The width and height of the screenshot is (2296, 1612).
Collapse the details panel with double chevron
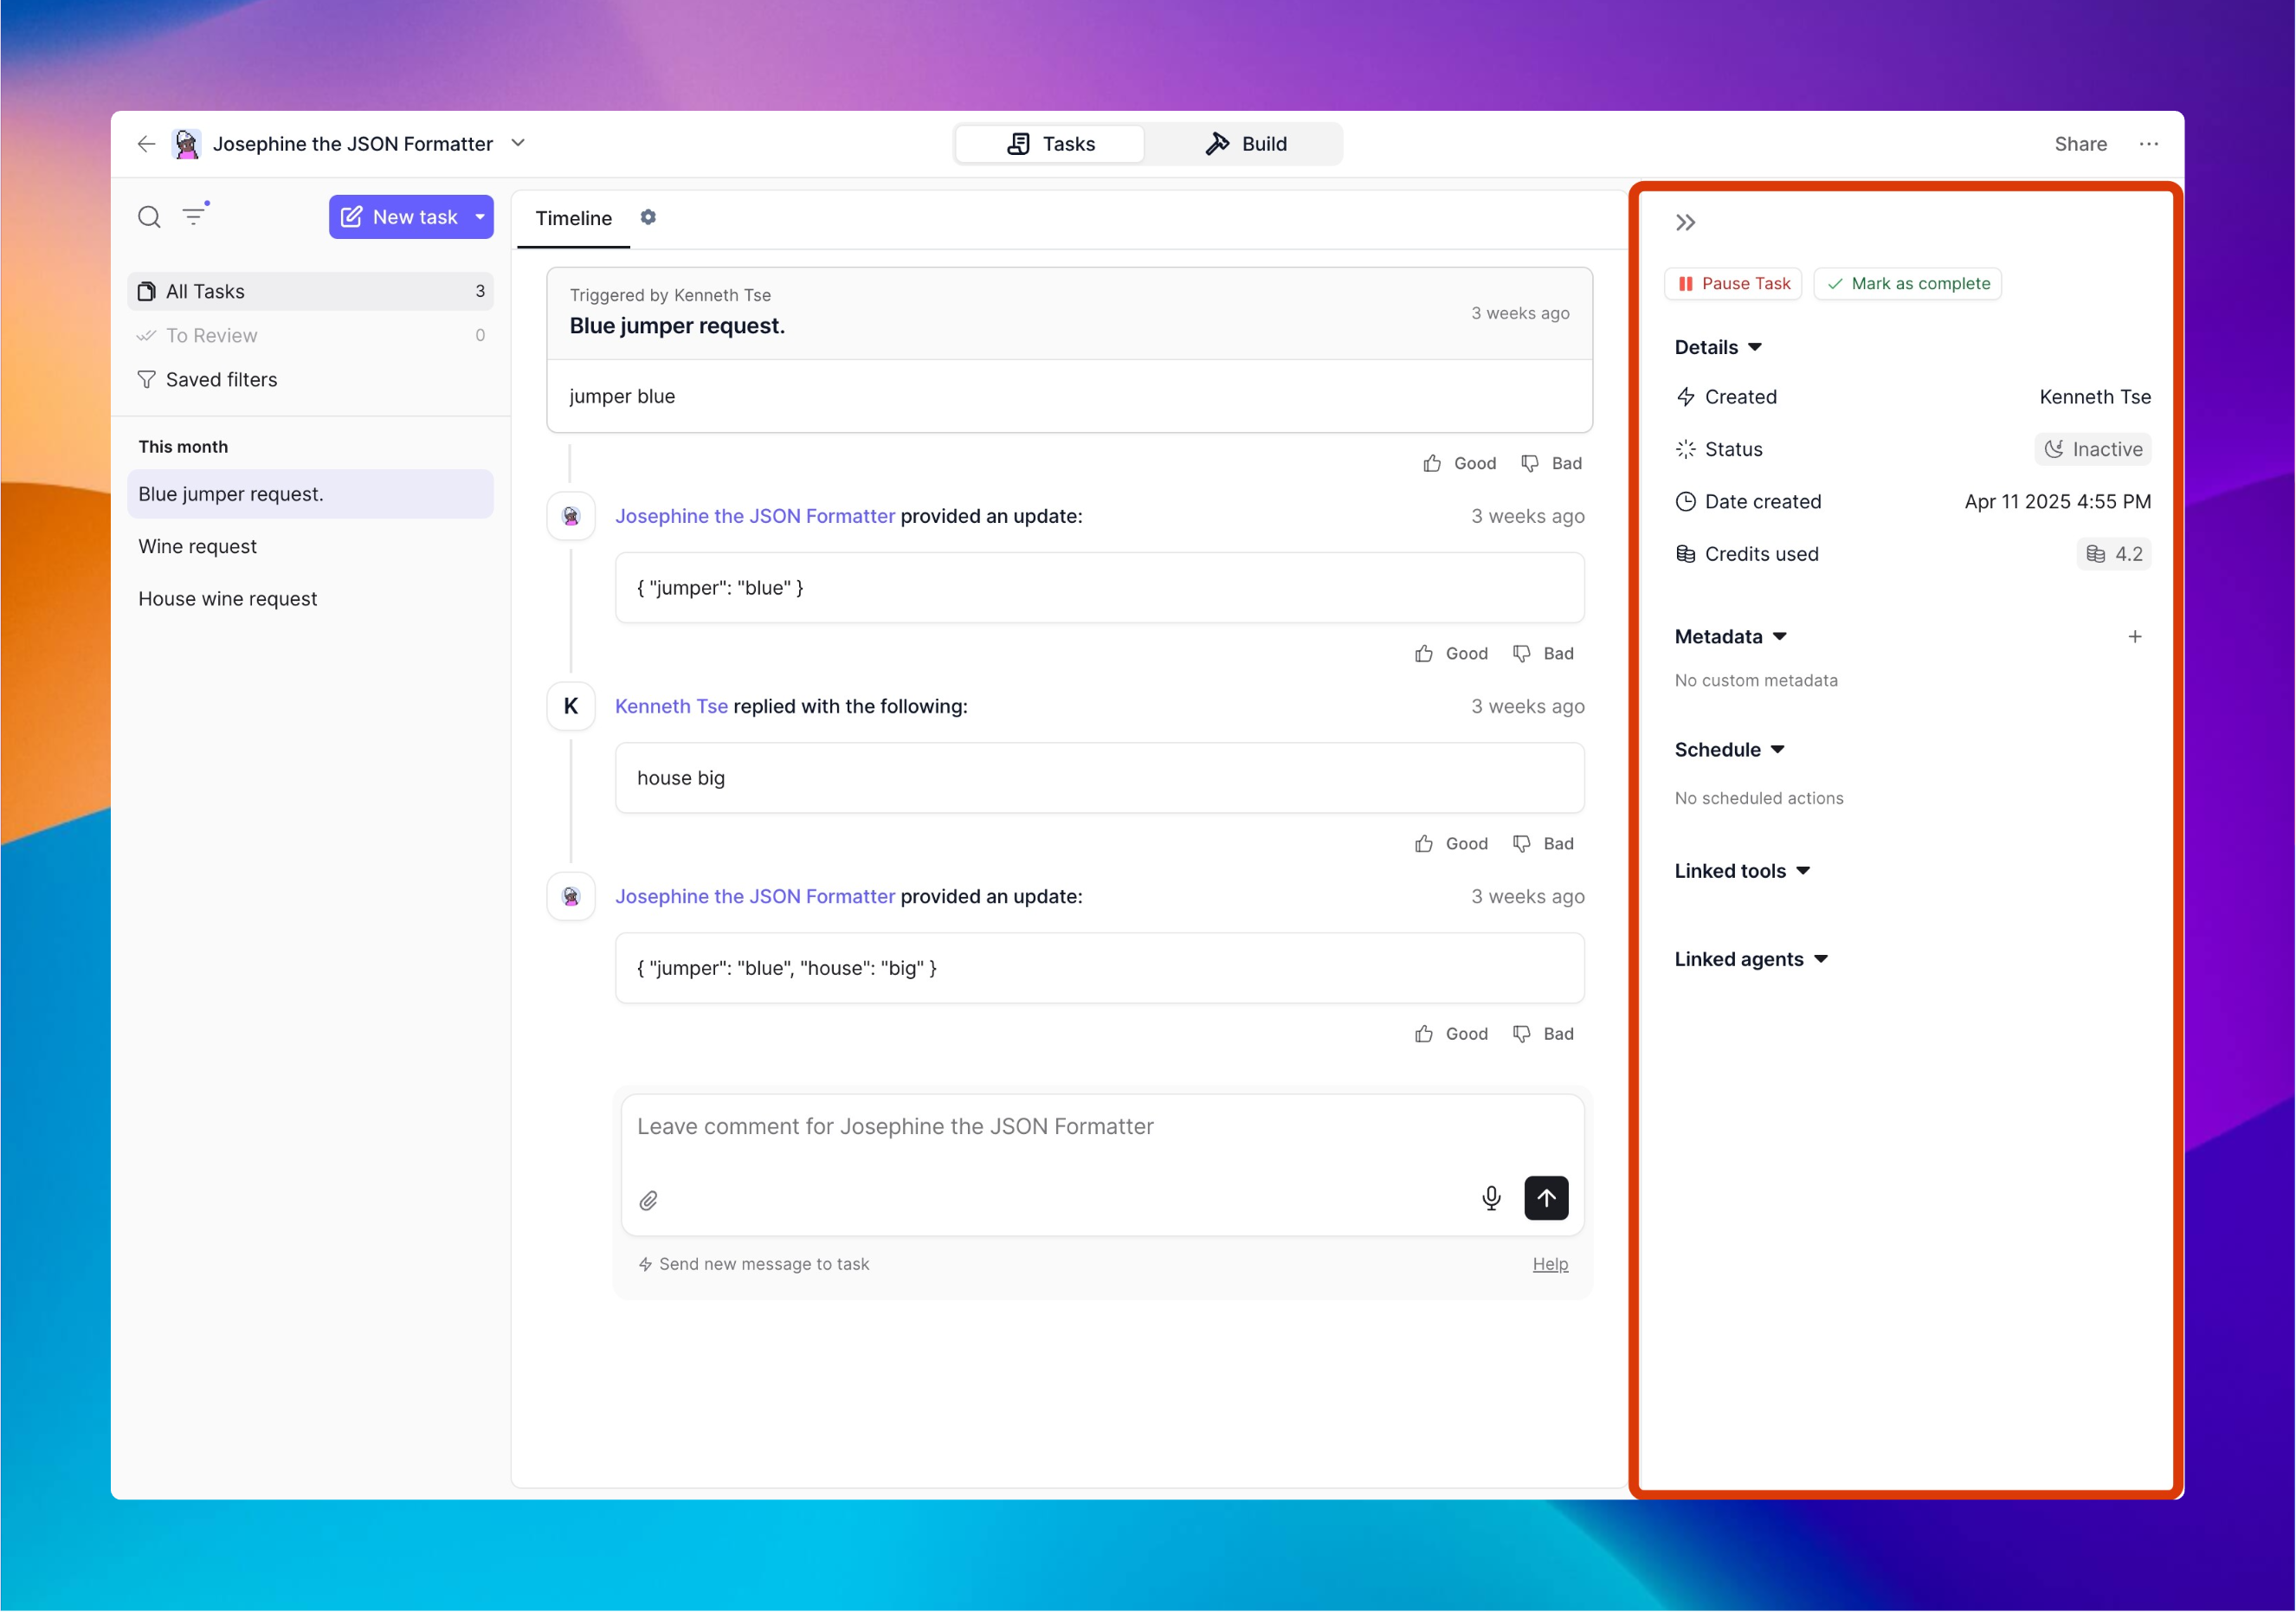point(1686,222)
